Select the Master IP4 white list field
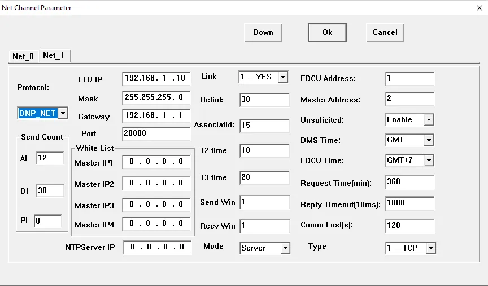 tap(156, 224)
